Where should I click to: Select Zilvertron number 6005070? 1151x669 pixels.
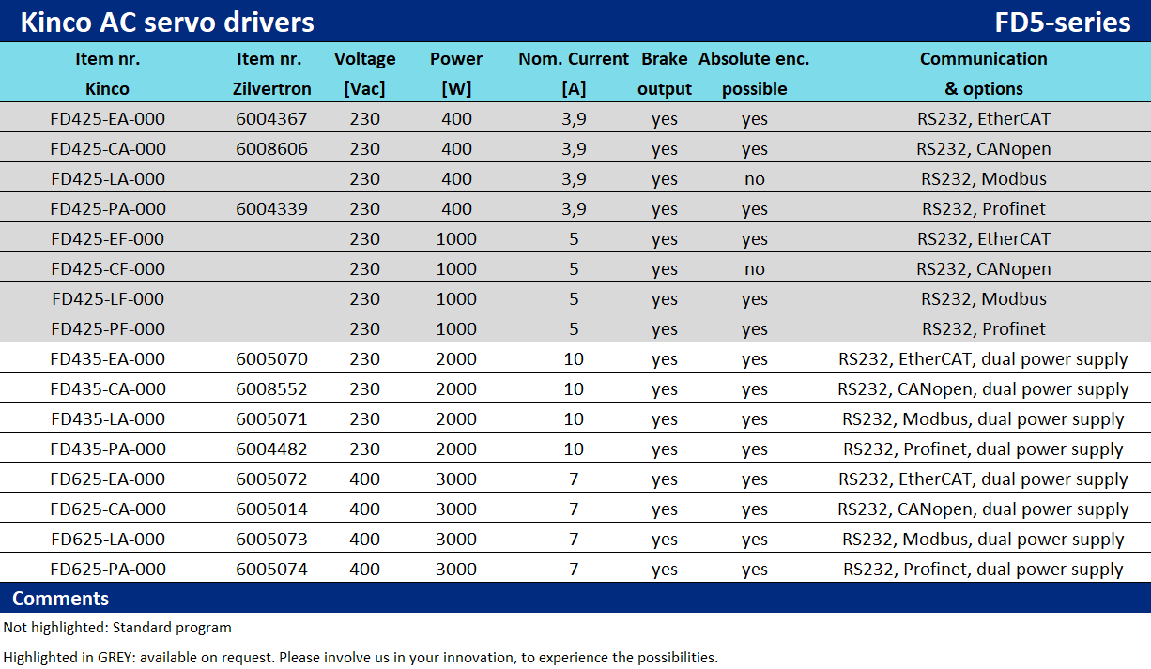271,359
